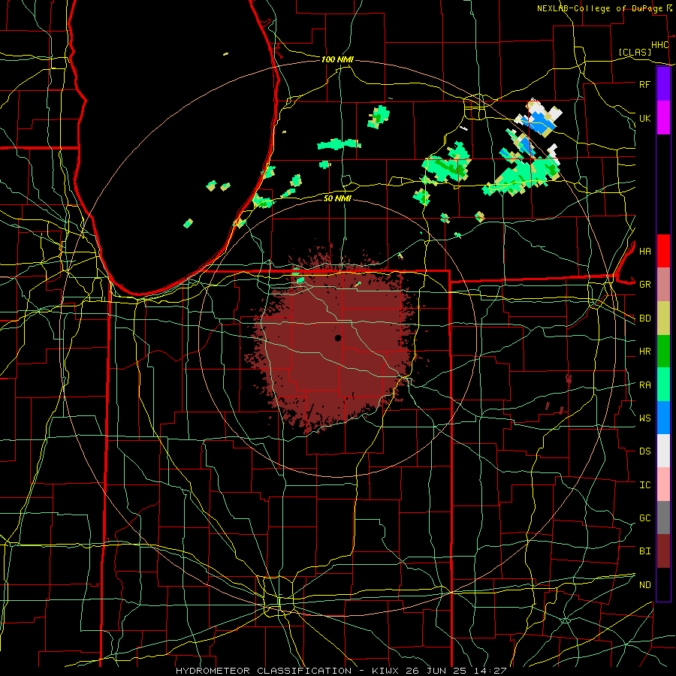
Task: Click the 'BI' legend label
Action: click(644, 551)
